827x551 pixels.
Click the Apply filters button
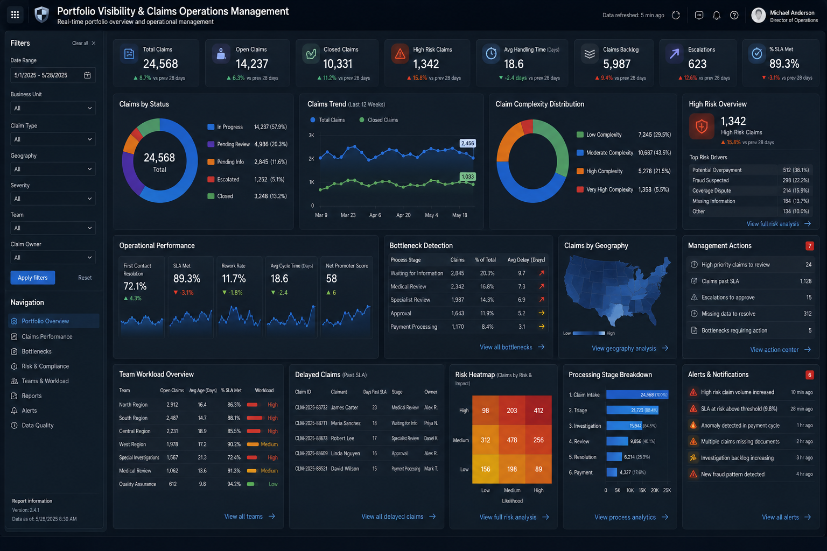point(33,278)
